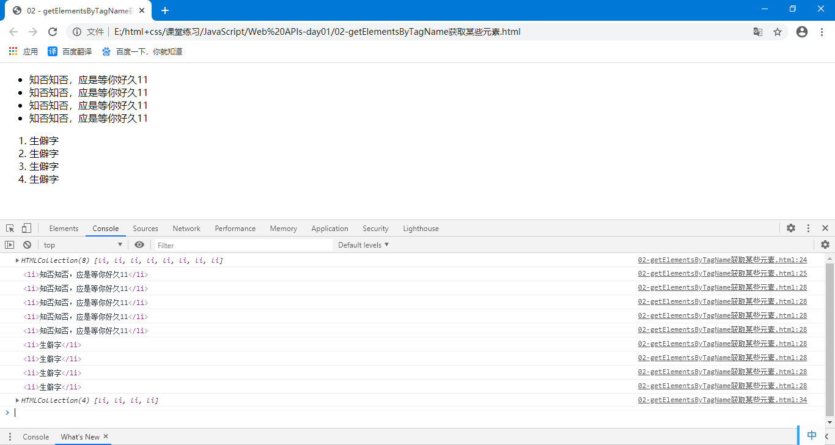Image resolution: width=835 pixels, height=445 pixels.
Task: Open the source link ending in html:24
Action: (723, 260)
